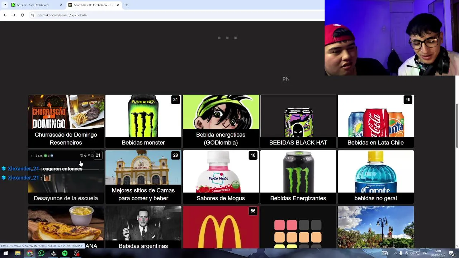Screen dimensions: 459x258
Task: Expand the tab search dropdown arrow
Action: point(5,5)
